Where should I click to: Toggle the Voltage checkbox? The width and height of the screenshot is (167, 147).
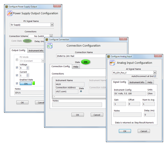17,68
